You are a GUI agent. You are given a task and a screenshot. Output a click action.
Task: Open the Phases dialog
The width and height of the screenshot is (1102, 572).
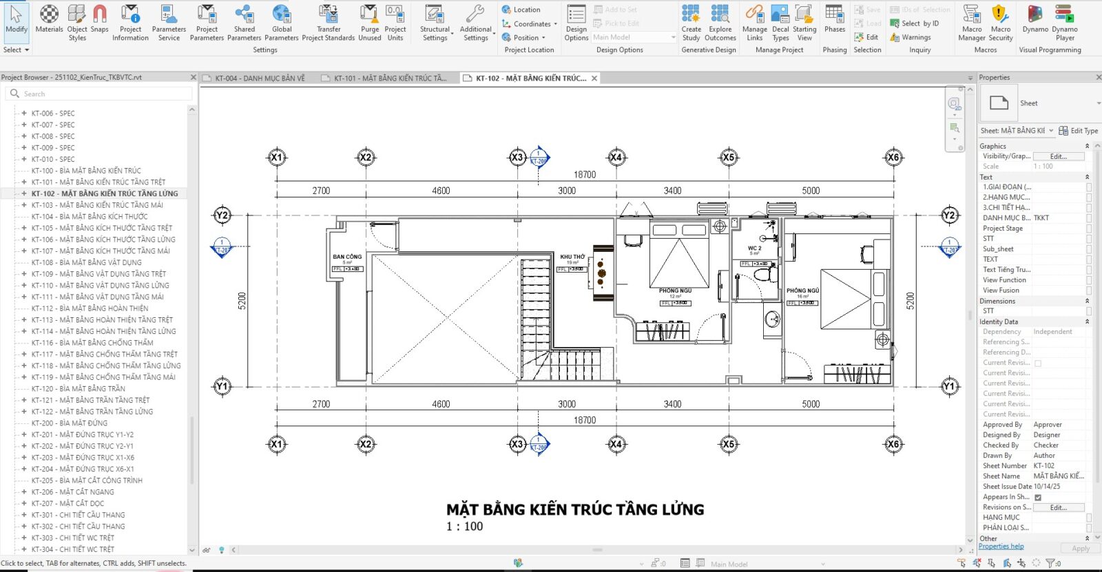pos(834,19)
